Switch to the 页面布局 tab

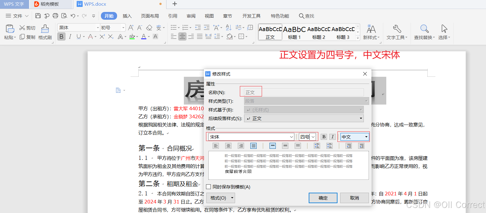[x=150, y=16]
